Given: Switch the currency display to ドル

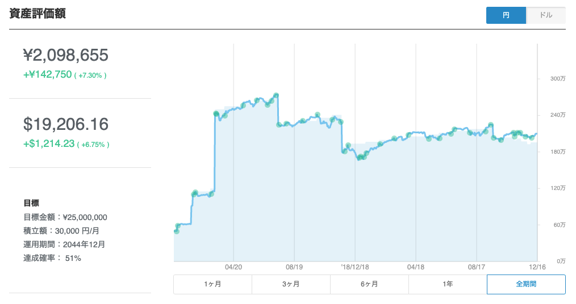Looking at the screenshot, I should click(545, 15).
